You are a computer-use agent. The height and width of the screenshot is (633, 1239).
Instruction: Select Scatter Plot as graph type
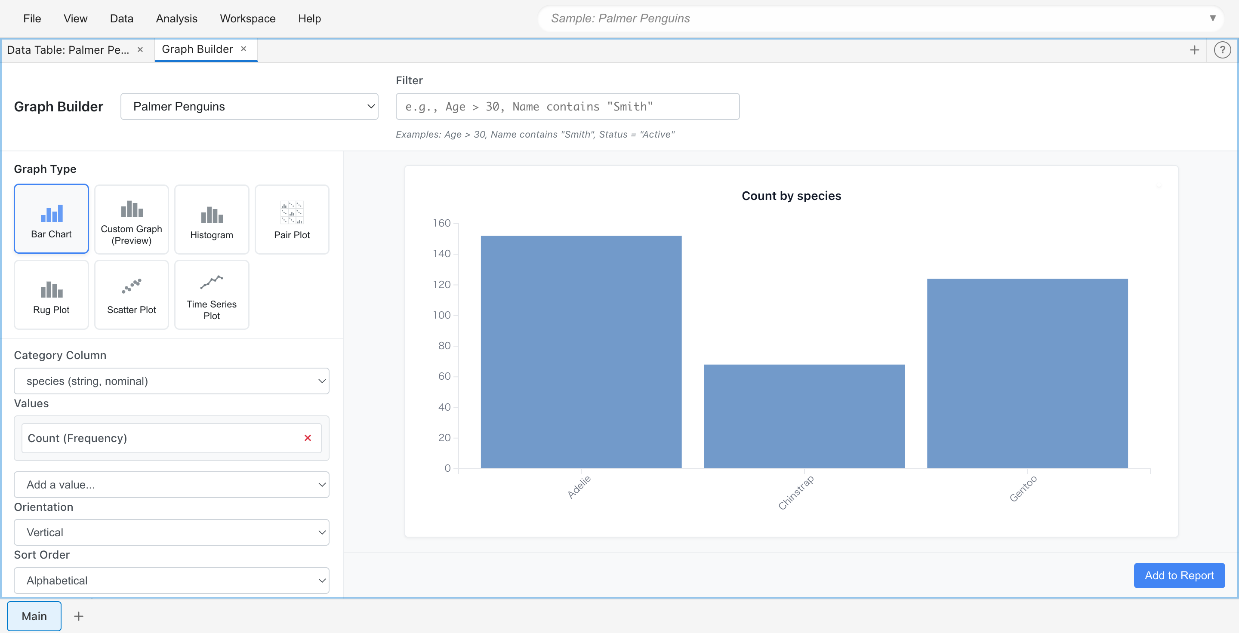coord(131,294)
